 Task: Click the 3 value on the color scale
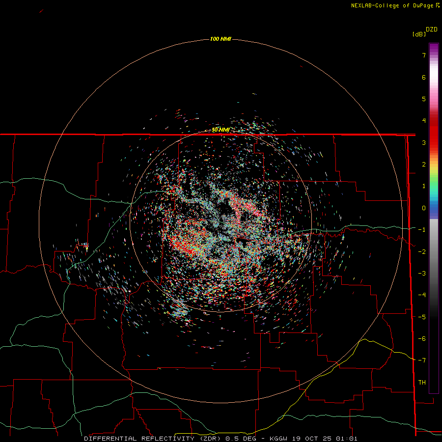click(x=424, y=142)
